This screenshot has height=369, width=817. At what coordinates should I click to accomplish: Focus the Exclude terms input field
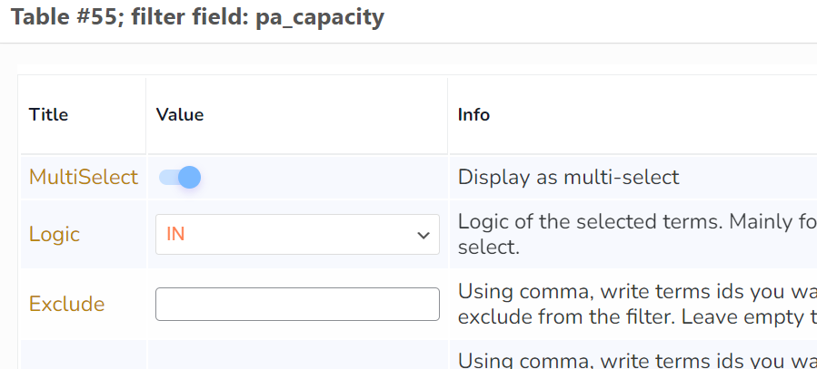click(297, 304)
